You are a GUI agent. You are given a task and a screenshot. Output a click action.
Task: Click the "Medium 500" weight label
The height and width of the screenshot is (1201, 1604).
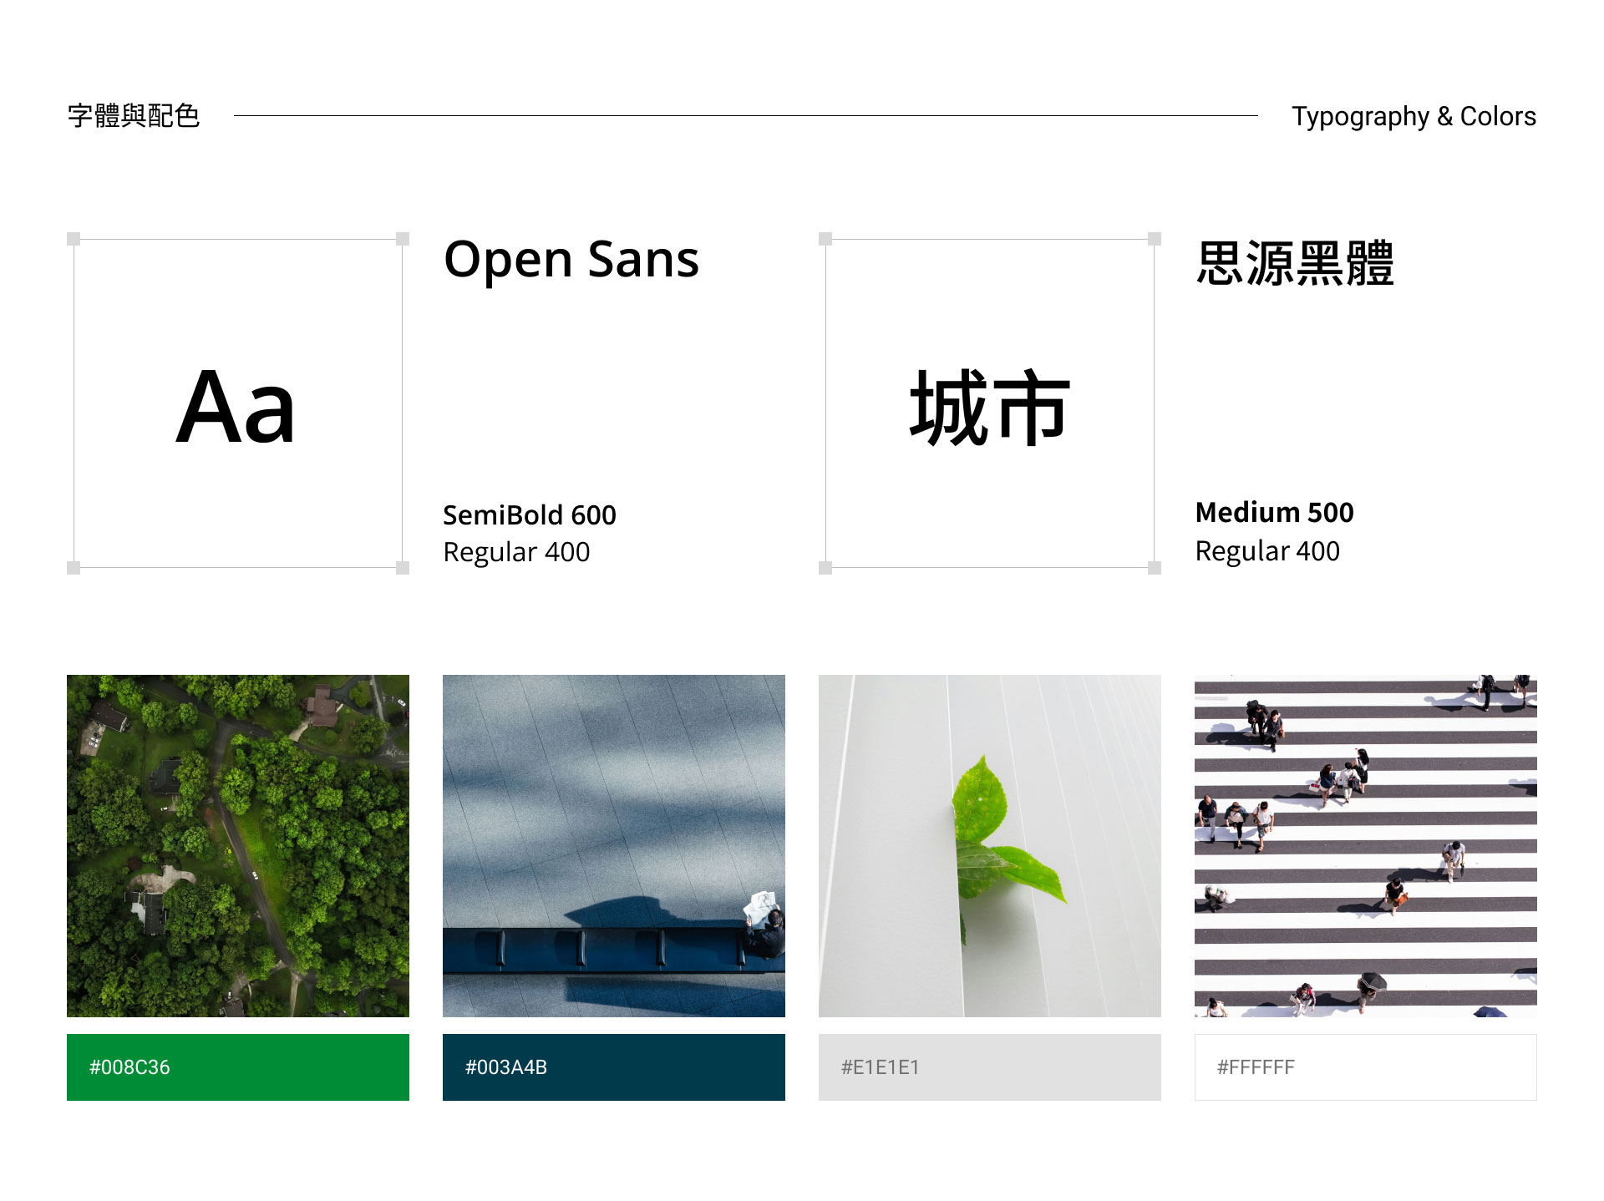1275,512
